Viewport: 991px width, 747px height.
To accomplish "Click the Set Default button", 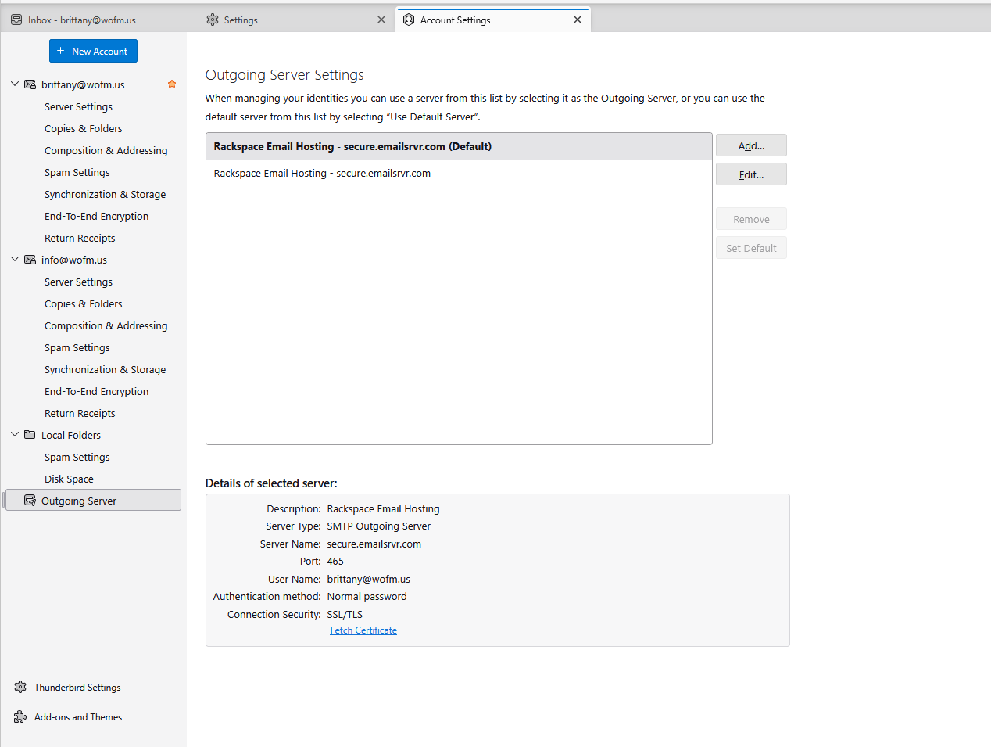I will click(751, 248).
